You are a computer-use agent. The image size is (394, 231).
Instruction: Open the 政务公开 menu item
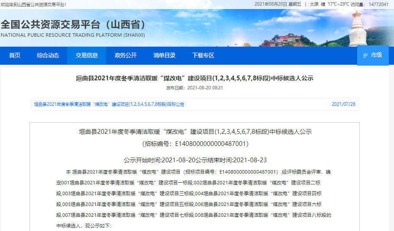tap(126, 55)
